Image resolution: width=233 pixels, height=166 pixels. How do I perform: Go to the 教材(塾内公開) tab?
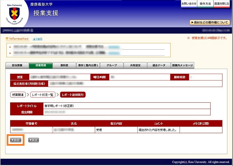pos(88,65)
